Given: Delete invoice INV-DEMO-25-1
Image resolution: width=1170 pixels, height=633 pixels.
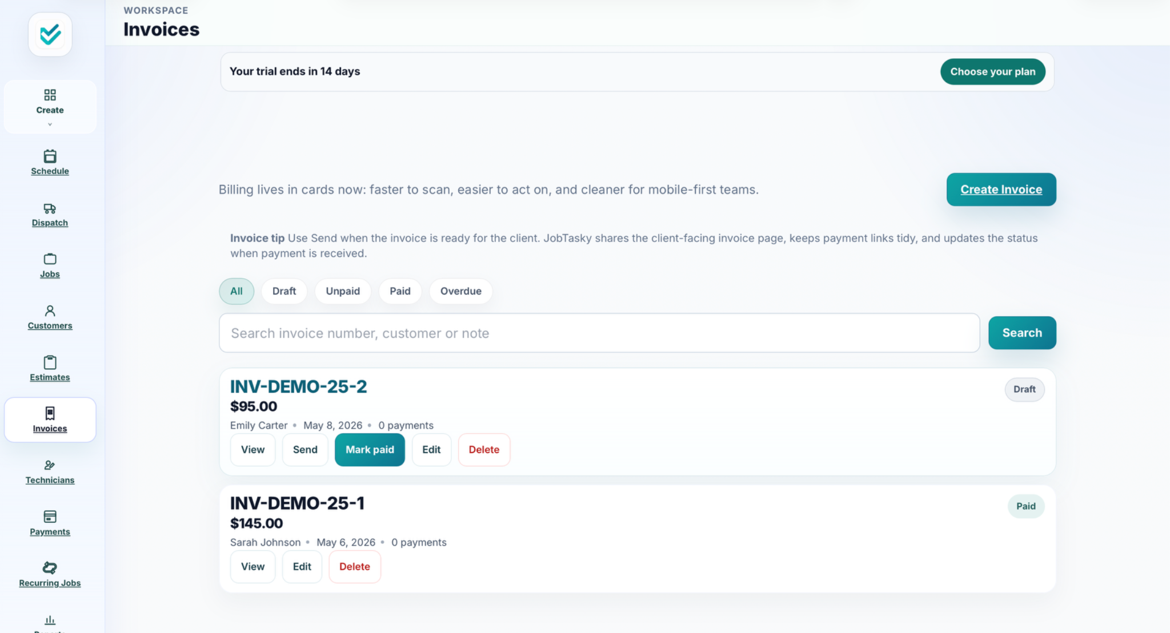Looking at the screenshot, I should pos(355,567).
